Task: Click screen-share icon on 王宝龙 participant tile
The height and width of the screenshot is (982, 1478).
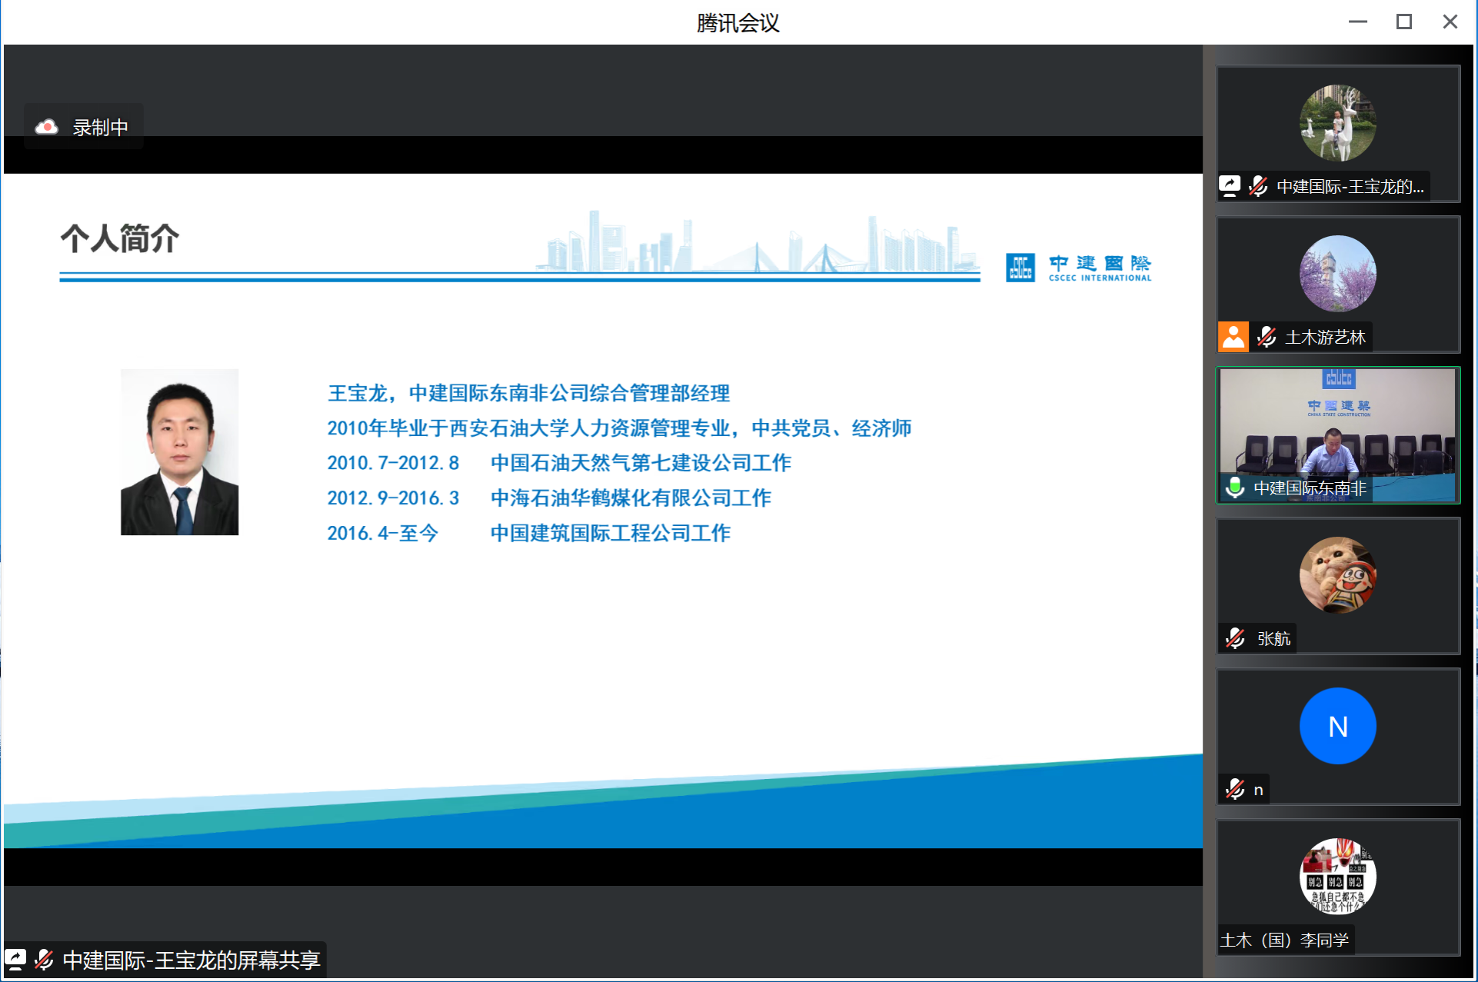Action: tap(1230, 186)
